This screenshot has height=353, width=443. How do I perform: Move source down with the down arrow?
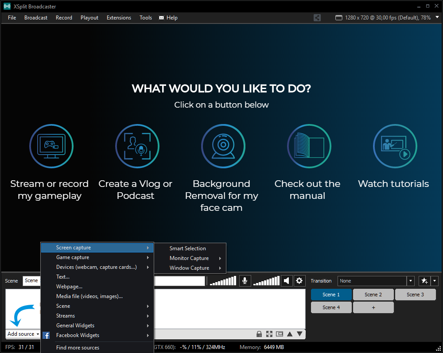tap(299, 334)
